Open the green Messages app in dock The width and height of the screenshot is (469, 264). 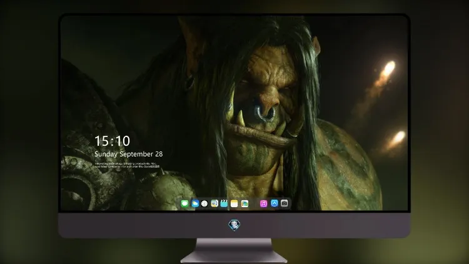tap(185, 203)
